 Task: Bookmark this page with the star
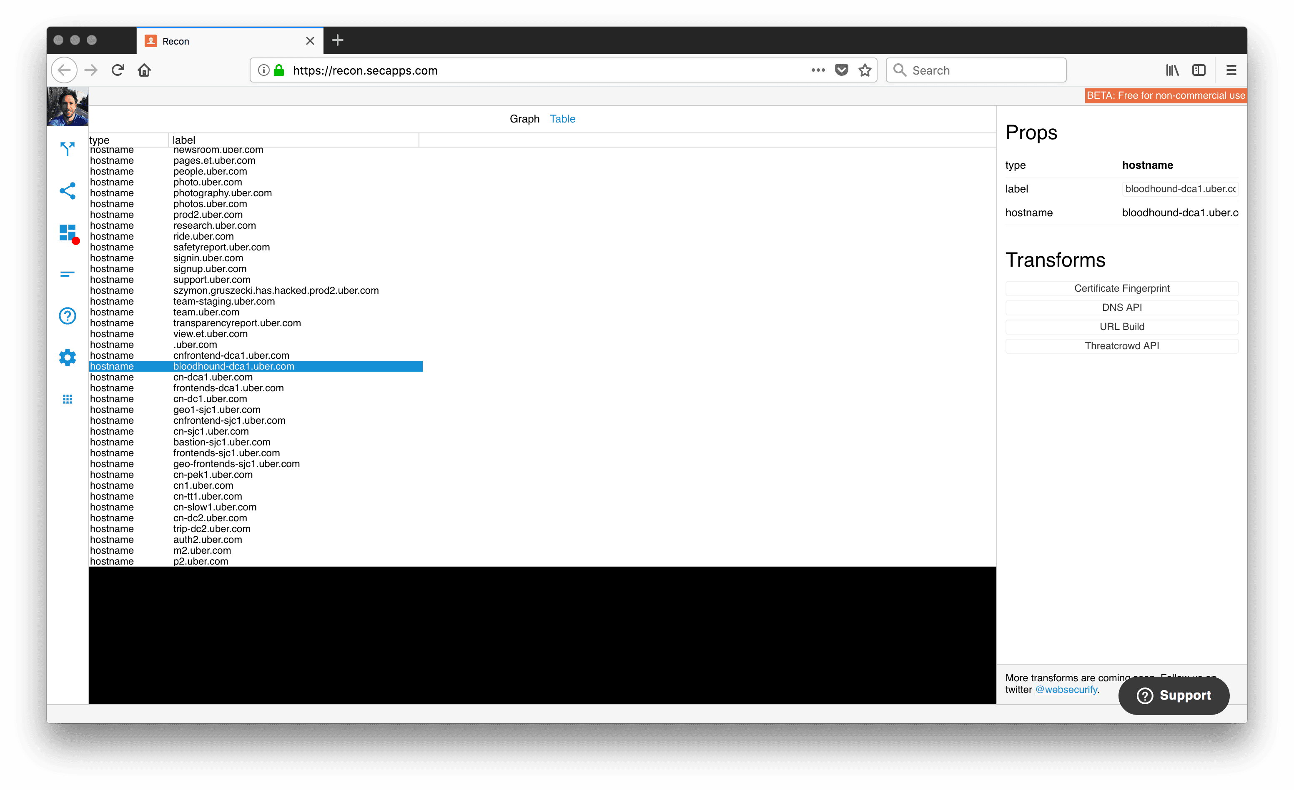click(x=865, y=70)
